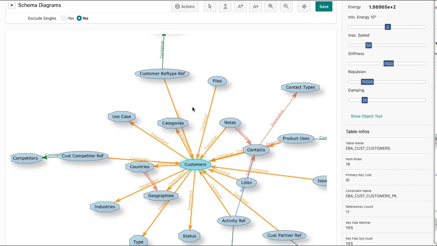The image size is (437, 246).
Task: Open the Actions menu
Action: coord(185,6)
